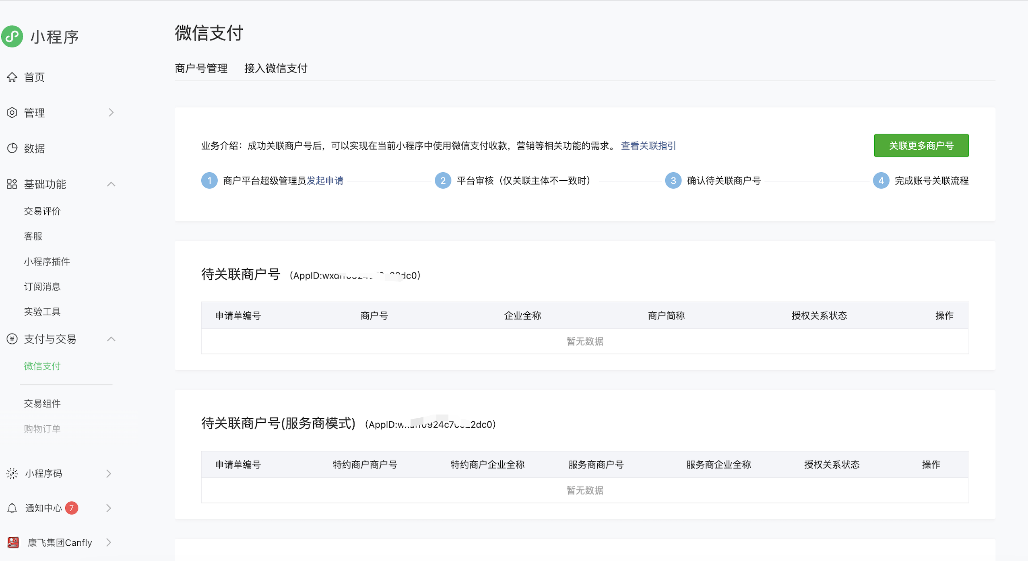Image resolution: width=1028 pixels, height=561 pixels.
Task: Click the 康飞集团Canfly account avatar
Action: 13,542
